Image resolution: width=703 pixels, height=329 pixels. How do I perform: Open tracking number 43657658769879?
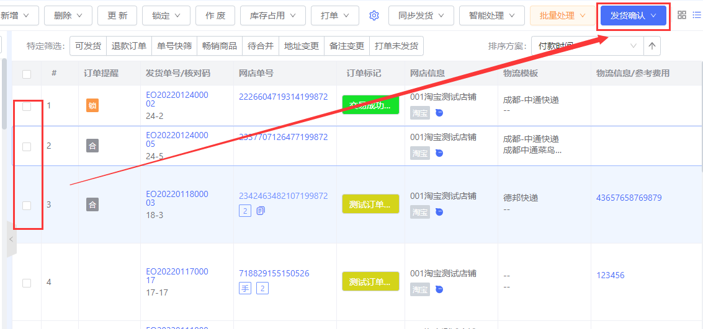[629, 198]
